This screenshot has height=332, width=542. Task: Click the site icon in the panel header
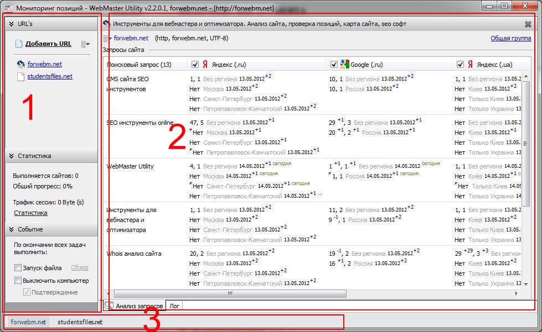point(107,24)
